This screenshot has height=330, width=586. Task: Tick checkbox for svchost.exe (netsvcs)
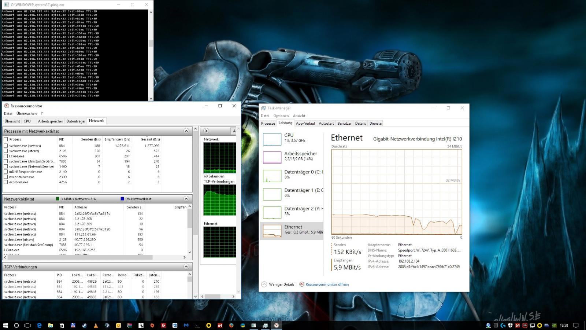click(6, 146)
